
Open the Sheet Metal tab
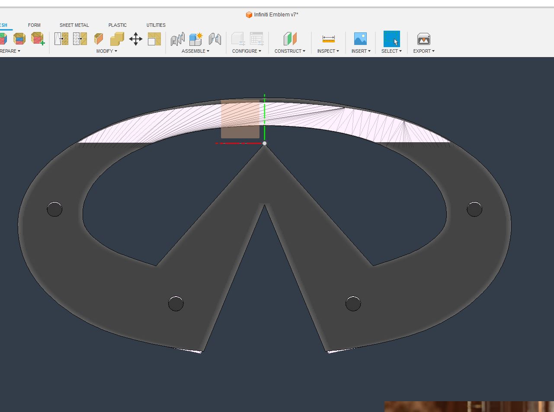(74, 25)
